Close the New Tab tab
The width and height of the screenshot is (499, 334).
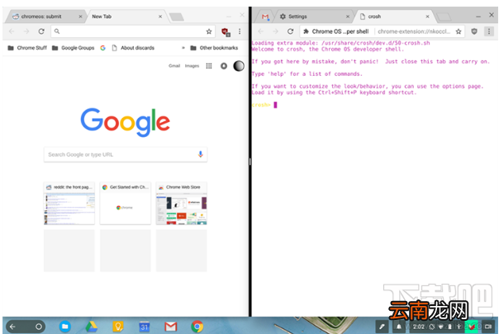tap(160, 16)
